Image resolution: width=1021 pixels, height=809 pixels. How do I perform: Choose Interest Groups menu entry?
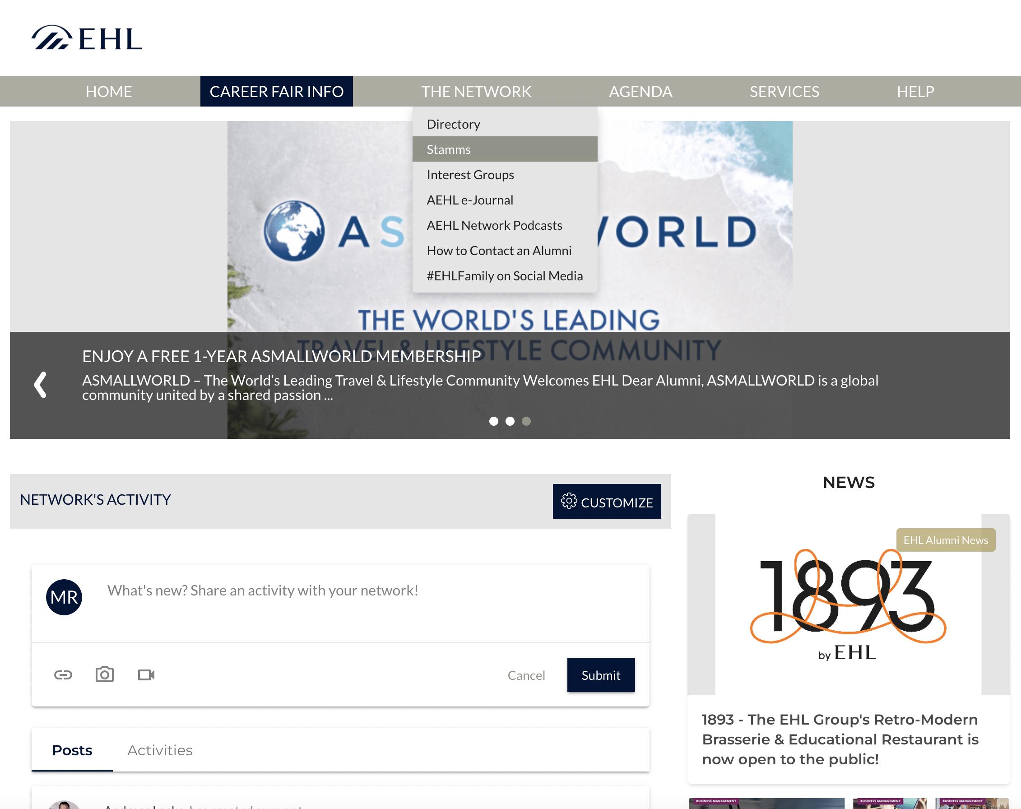tap(470, 175)
